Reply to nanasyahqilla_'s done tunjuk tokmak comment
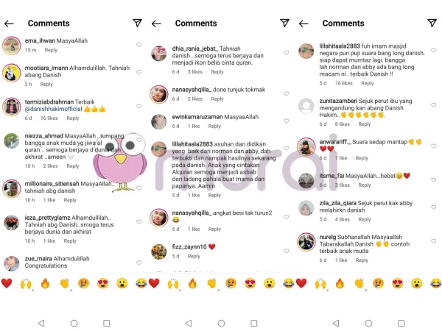Viewport: 442px width, 331px height. (217, 99)
